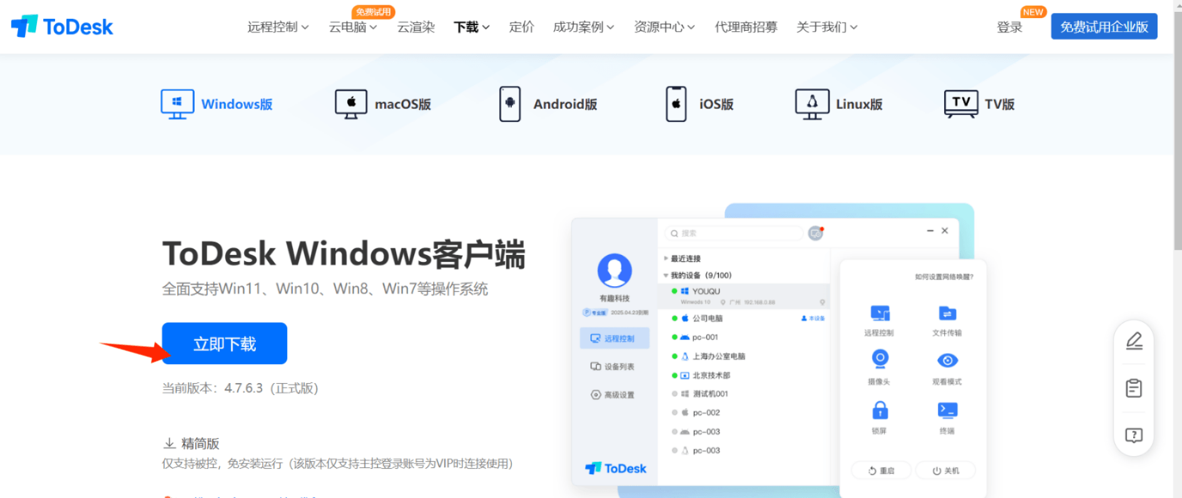Open the 定价 pricing menu item
This screenshot has width=1182, height=498.
click(522, 27)
